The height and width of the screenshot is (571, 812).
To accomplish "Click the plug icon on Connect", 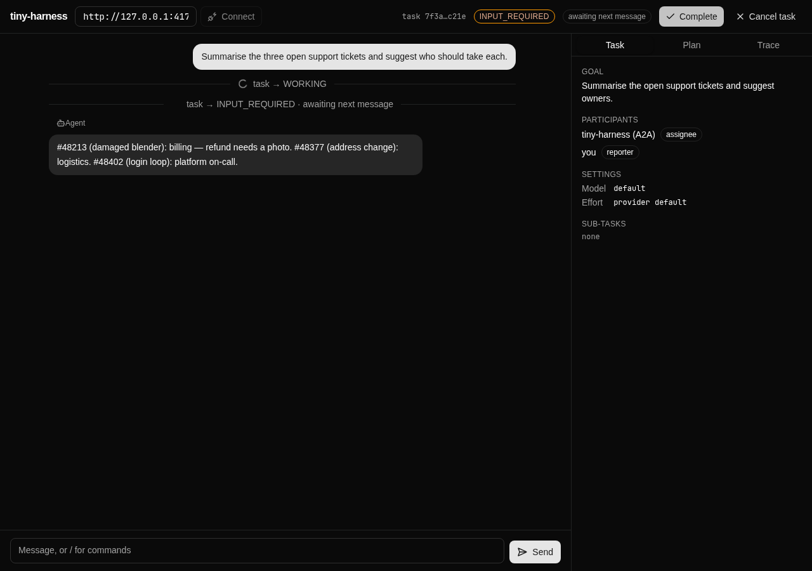I will 212,16.
